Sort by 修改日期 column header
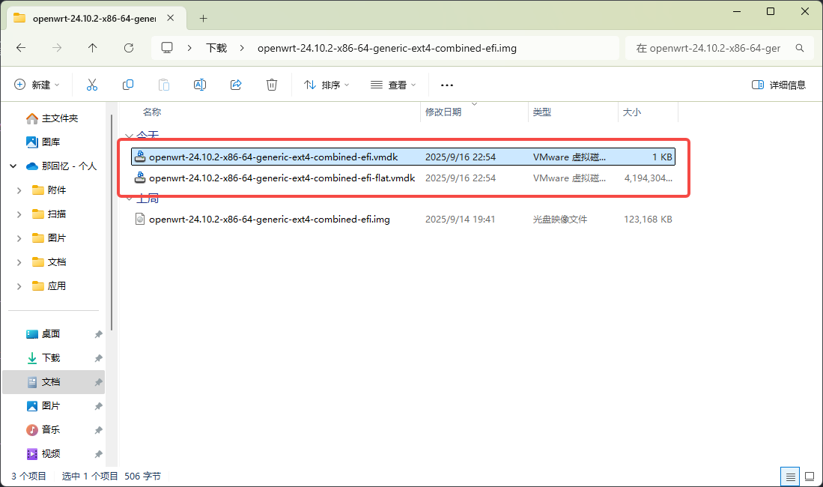 pyautogui.click(x=443, y=112)
